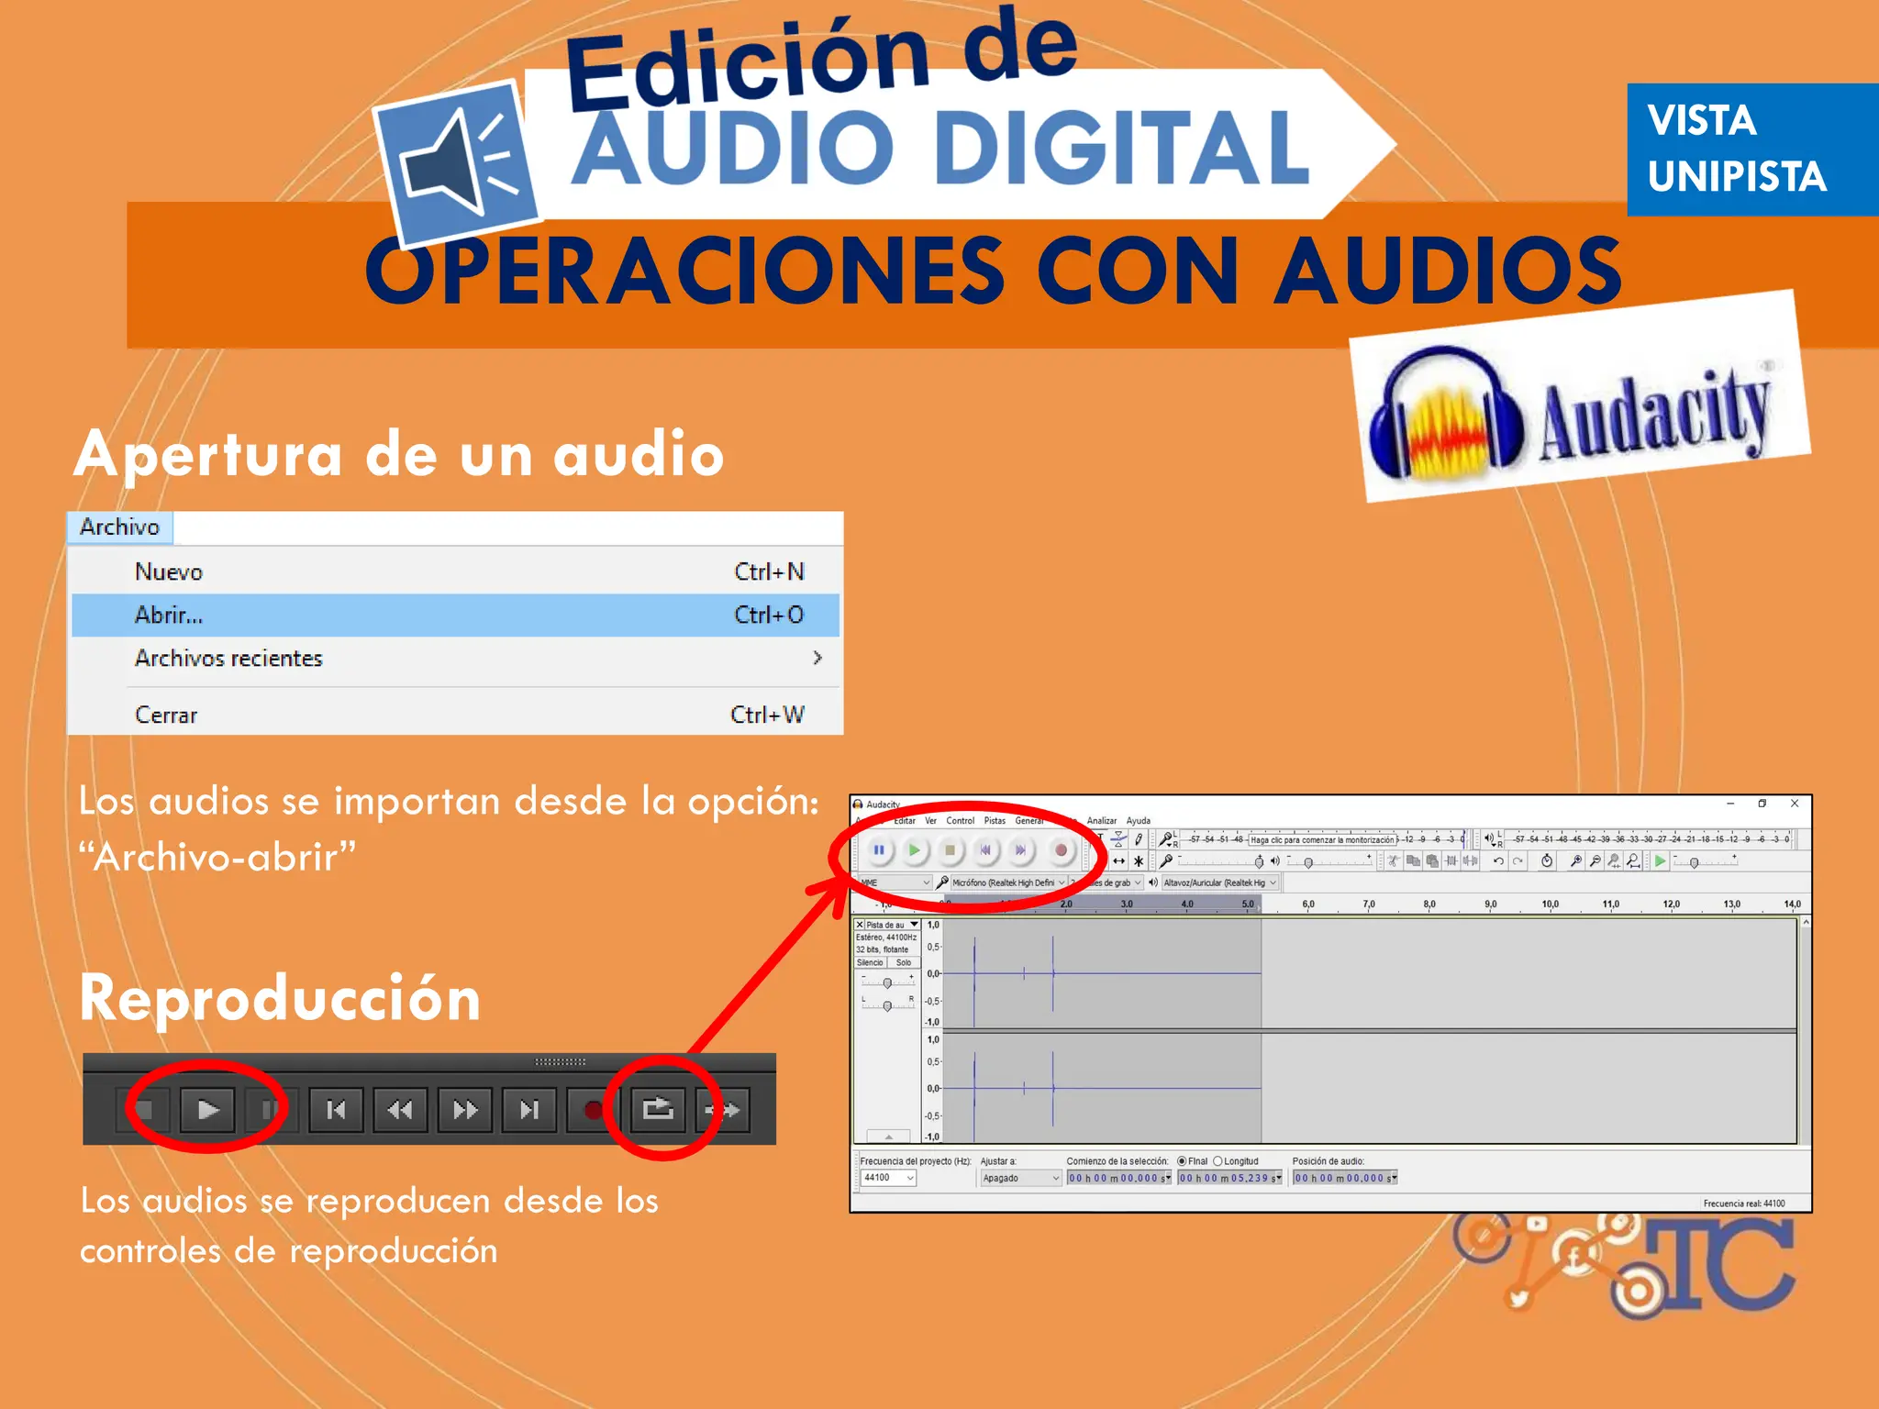Click the playback volume slider
1879x1409 pixels.
click(1329, 860)
